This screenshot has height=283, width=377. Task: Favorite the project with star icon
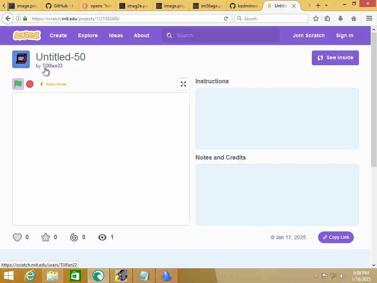(45, 237)
